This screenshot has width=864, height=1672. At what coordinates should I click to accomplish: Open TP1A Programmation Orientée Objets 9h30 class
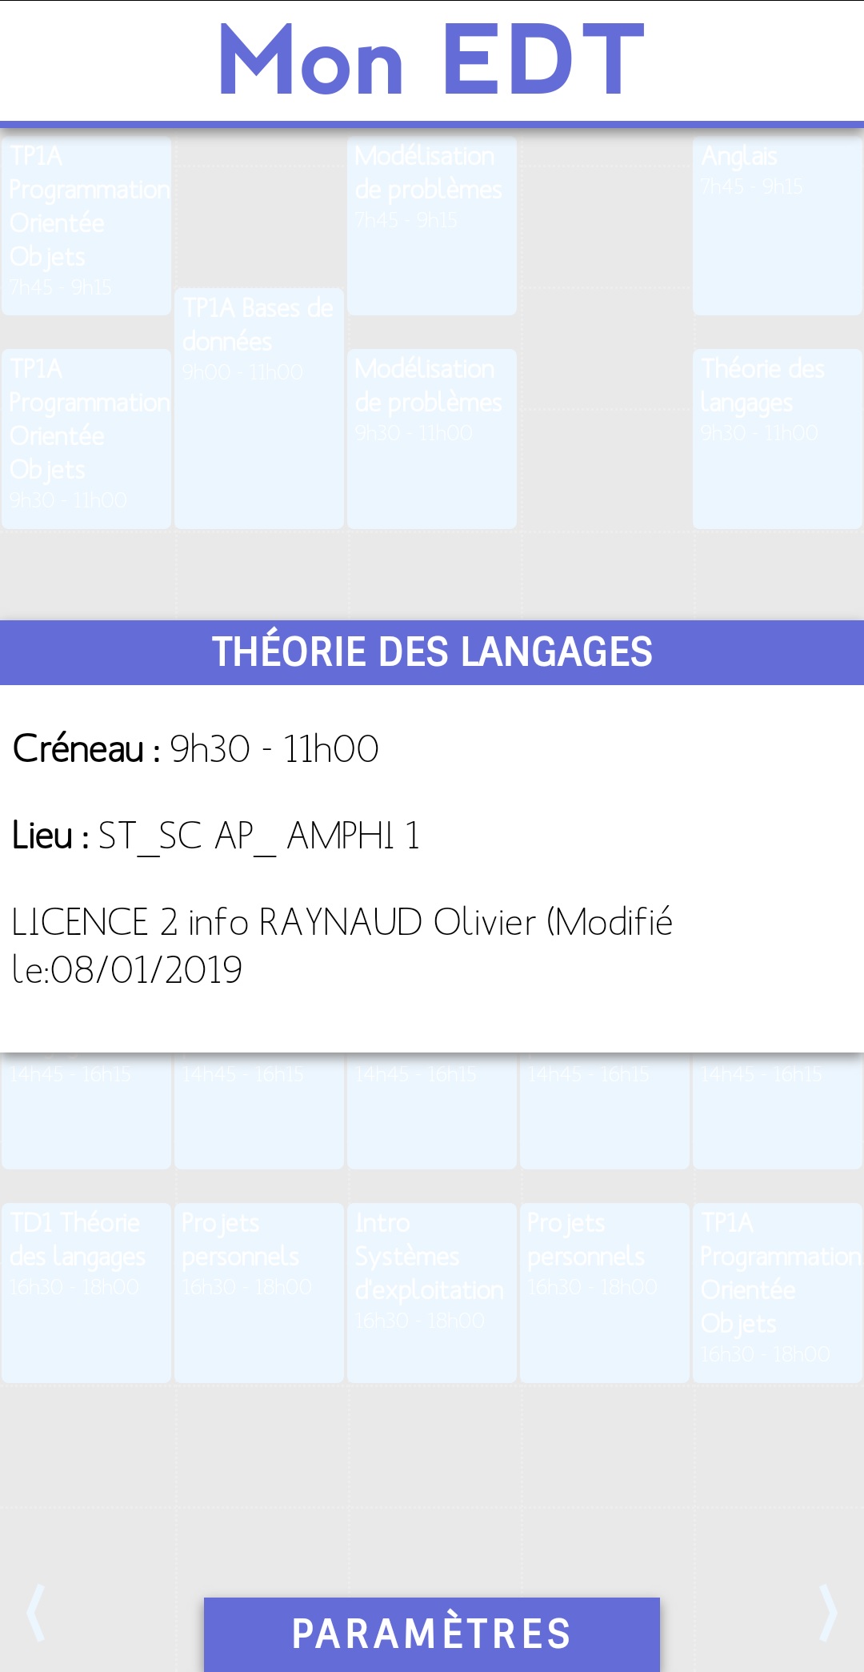tap(86, 438)
